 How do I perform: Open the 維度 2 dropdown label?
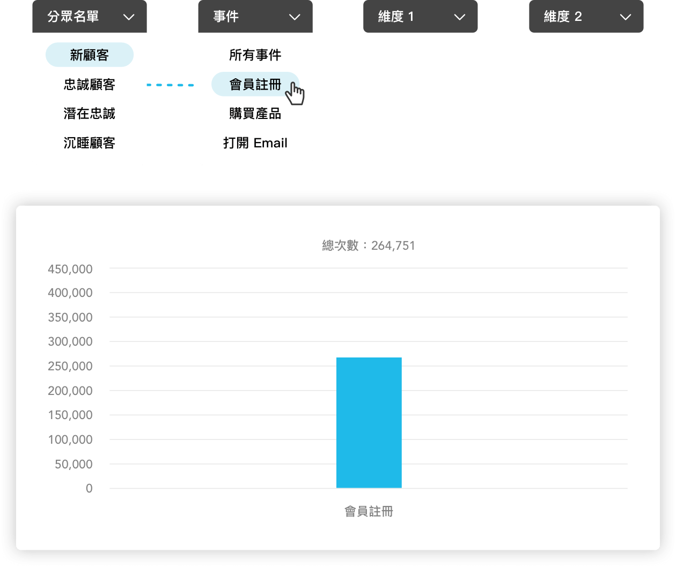562,17
